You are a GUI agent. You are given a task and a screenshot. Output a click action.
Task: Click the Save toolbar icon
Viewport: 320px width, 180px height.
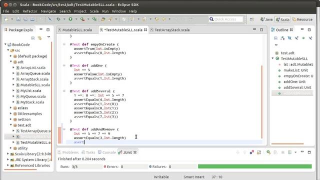point(18,19)
